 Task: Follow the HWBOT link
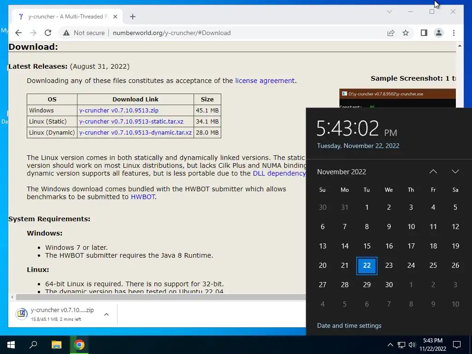(x=143, y=197)
